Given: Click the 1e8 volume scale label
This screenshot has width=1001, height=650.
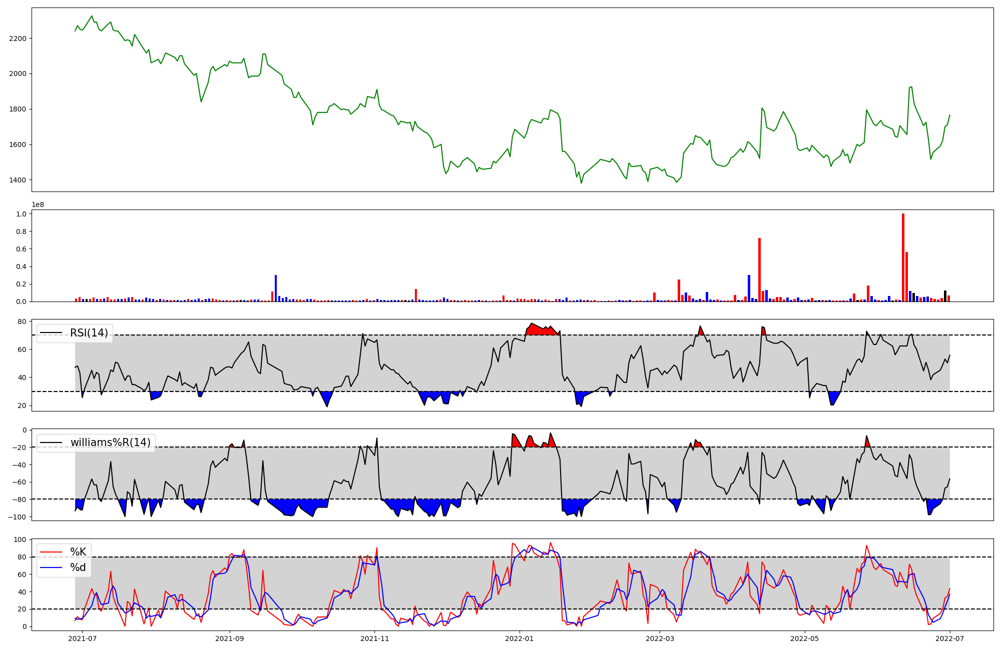Looking at the screenshot, I should point(38,204).
